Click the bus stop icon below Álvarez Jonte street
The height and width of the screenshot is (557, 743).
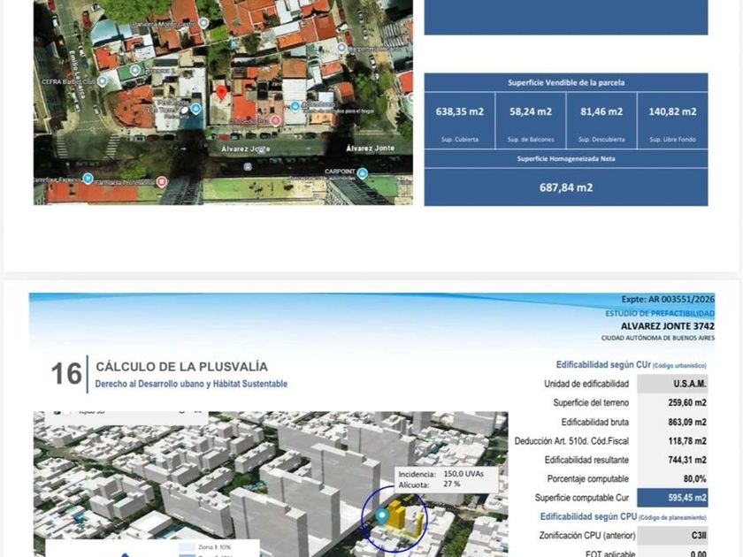point(248,167)
